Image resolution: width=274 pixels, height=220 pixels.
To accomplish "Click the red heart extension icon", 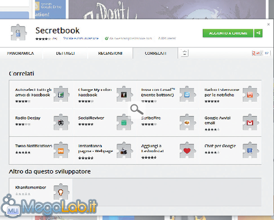I will tap(187, 150).
